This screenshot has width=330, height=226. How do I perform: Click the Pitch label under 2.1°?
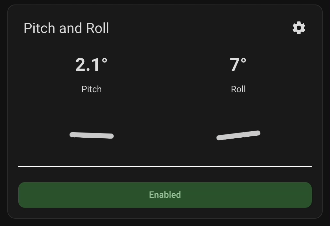click(92, 89)
